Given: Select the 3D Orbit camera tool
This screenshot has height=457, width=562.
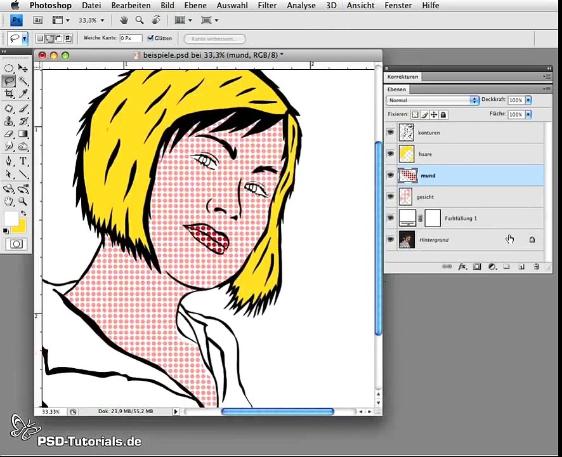Looking at the screenshot, I should (23, 189).
